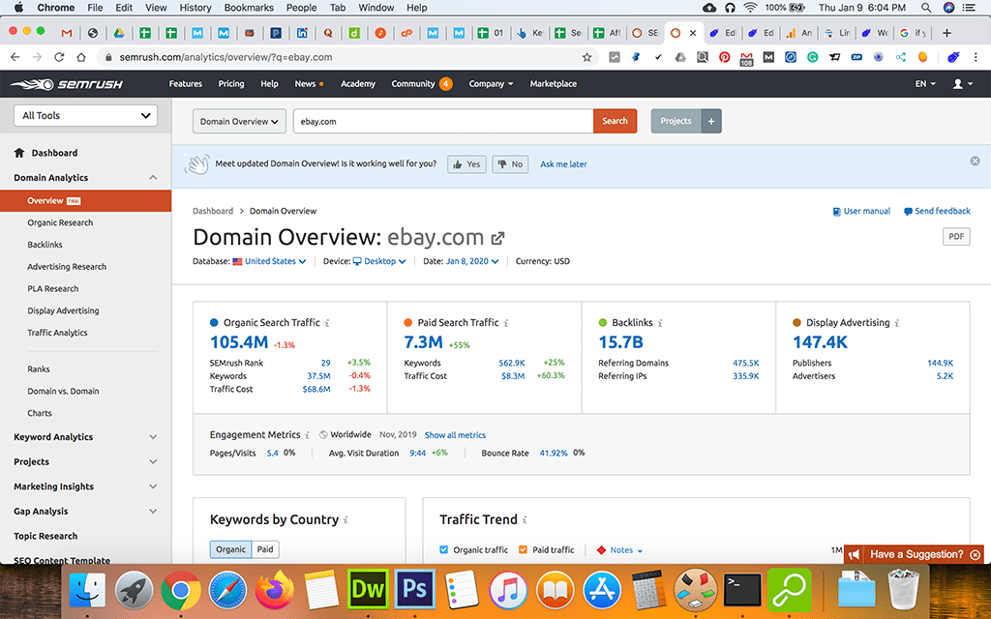Open Chrome Bookmarks menu

(249, 8)
